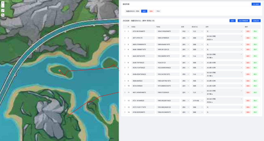Activate the edit layers tool on map

point(3,15)
